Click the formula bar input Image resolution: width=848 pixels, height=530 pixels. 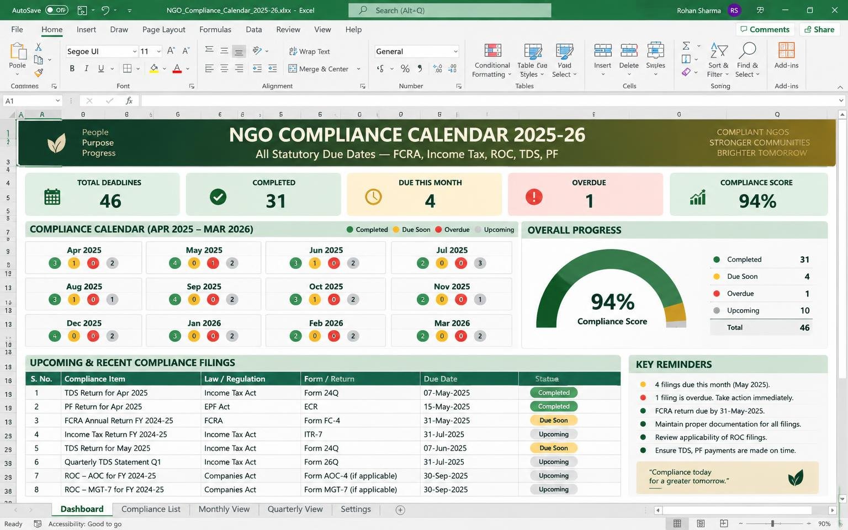[x=489, y=100]
